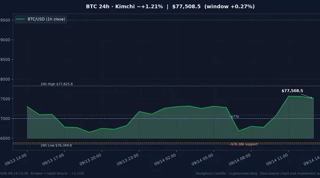Click the BTC/USD (1h close) legend entry

tap(40, 19)
